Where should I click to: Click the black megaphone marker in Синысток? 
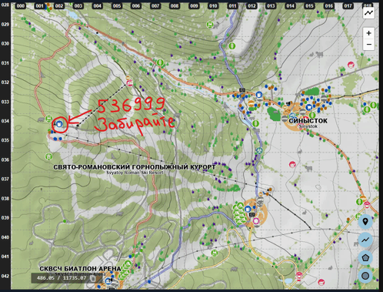click(x=288, y=103)
